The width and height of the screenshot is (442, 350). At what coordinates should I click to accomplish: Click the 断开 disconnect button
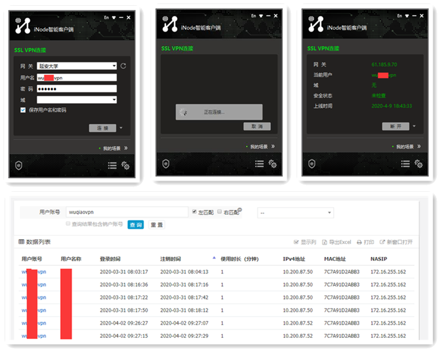(396, 127)
